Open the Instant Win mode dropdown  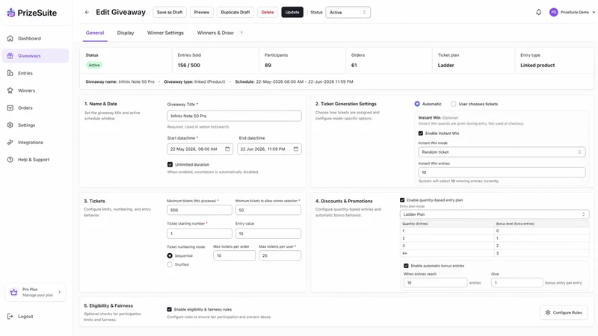(502, 152)
